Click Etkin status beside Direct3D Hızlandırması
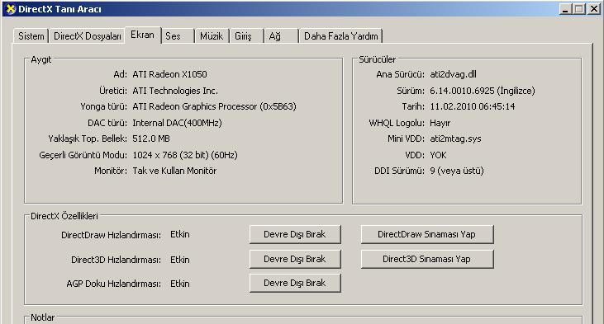Viewport: 604px width, 324px height. pos(180,260)
